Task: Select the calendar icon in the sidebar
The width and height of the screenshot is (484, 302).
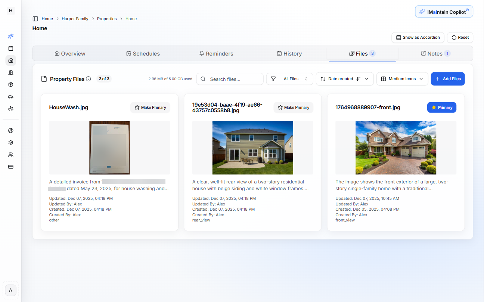Action: [10, 48]
